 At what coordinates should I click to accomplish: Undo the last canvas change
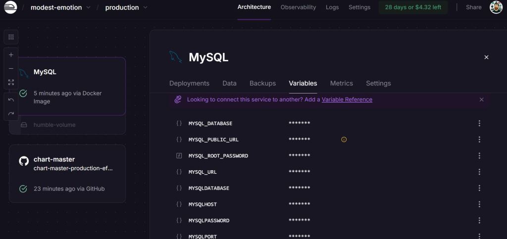coord(11,100)
